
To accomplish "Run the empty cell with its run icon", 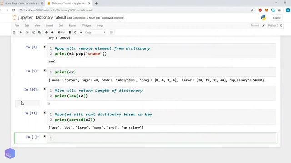I will point(45,136).
